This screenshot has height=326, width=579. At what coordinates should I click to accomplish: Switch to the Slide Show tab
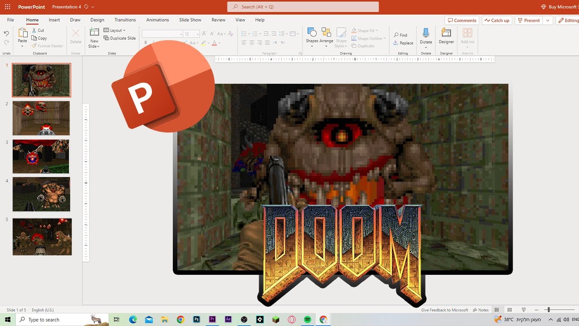(190, 20)
